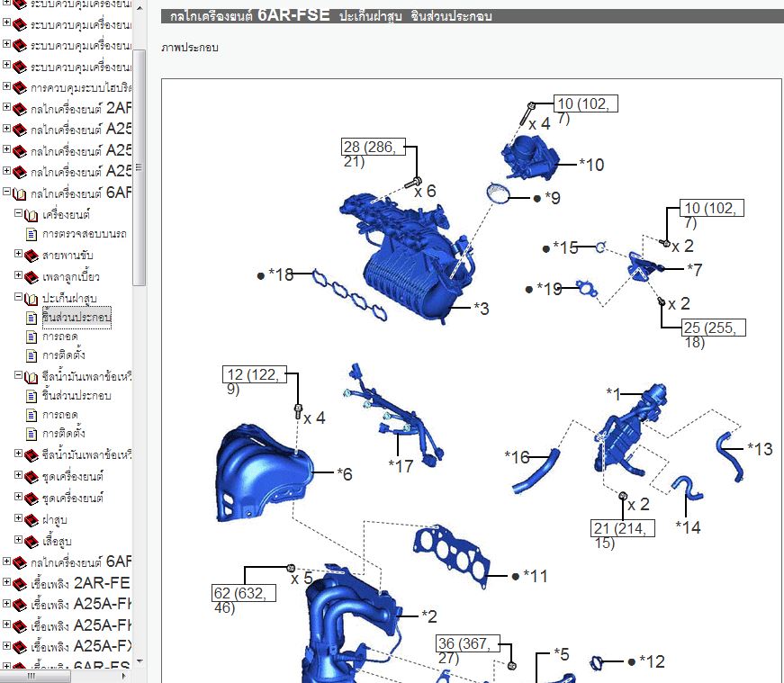Click the book icon beside เชื้อเพลิง 2AR-FE
The image size is (784, 683).
tap(20, 583)
